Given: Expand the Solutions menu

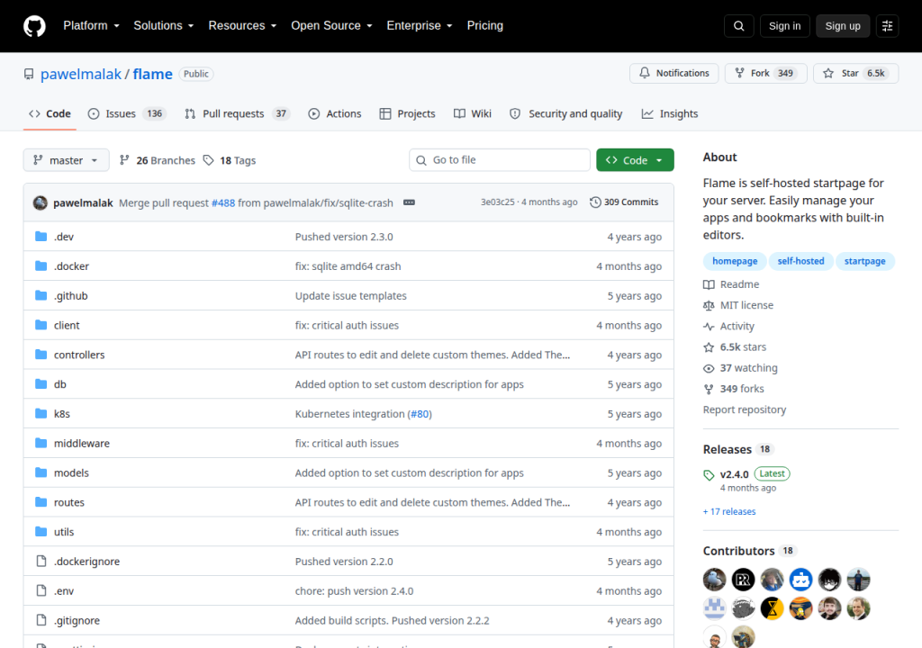Looking at the screenshot, I should pos(164,26).
